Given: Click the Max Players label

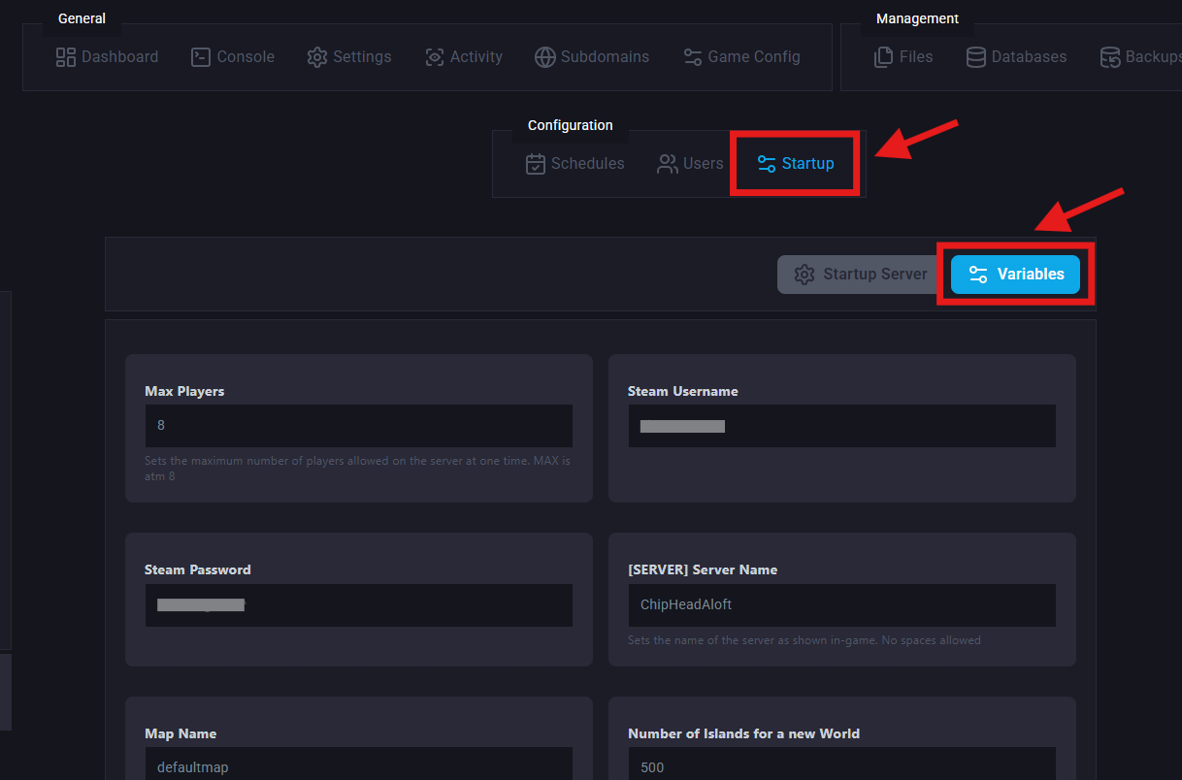Looking at the screenshot, I should pyautogui.click(x=184, y=391).
